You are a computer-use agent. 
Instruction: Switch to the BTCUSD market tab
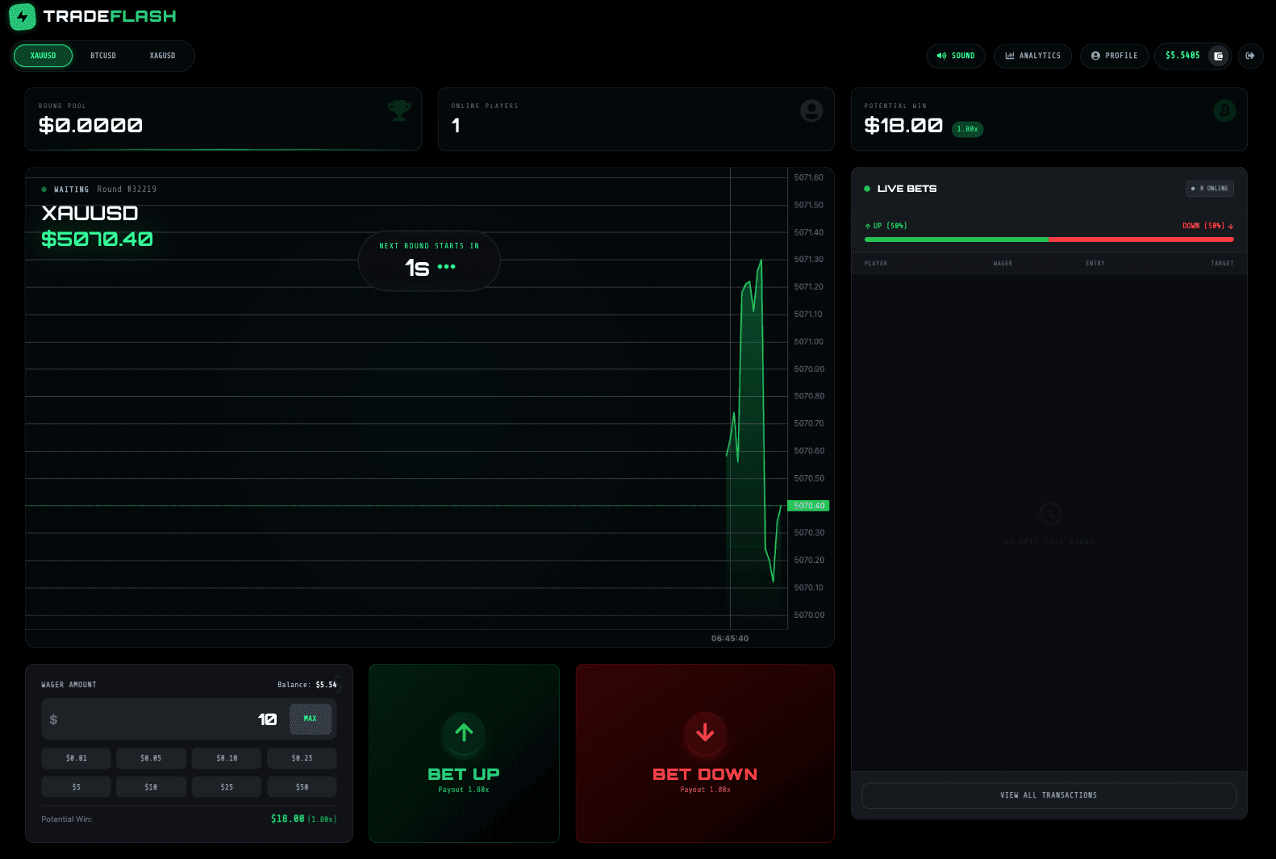click(x=103, y=56)
